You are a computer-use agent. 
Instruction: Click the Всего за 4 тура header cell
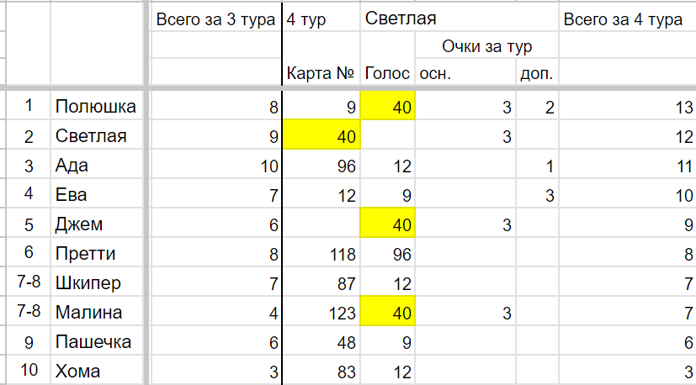click(627, 19)
